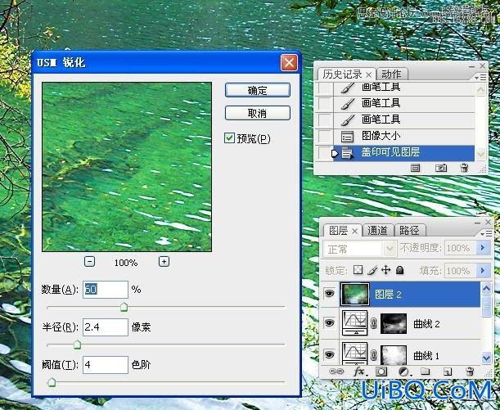
Task: Delete current history state with trash icon
Action: [464, 168]
